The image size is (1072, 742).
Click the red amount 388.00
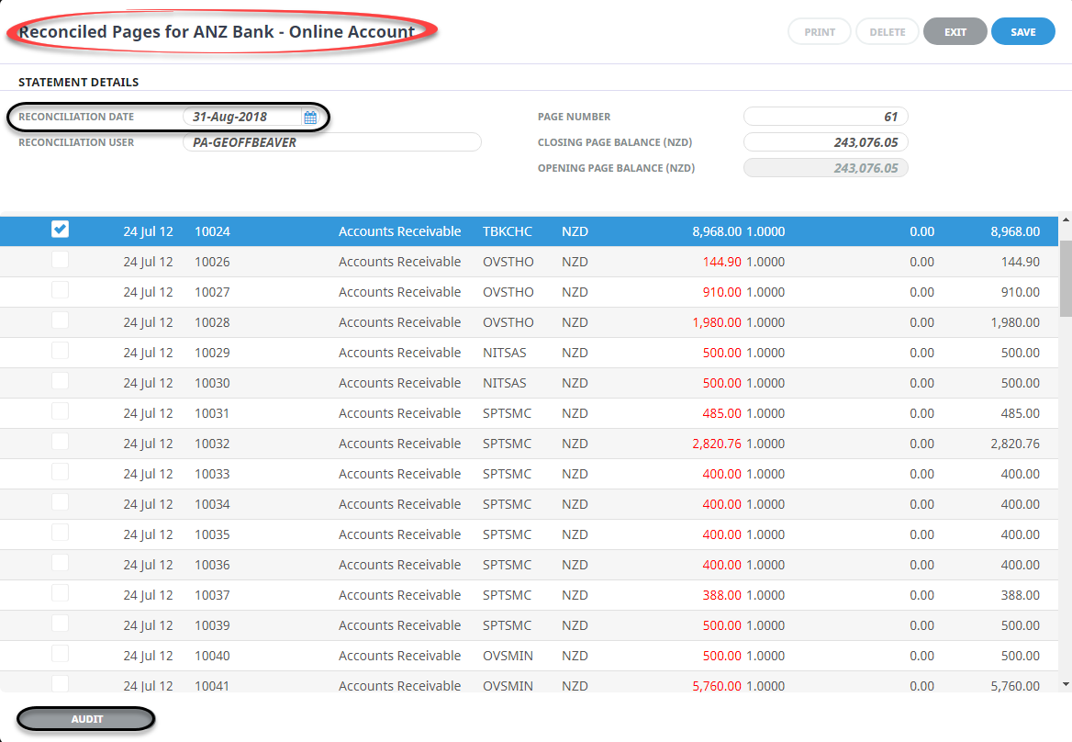[x=722, y=595]
